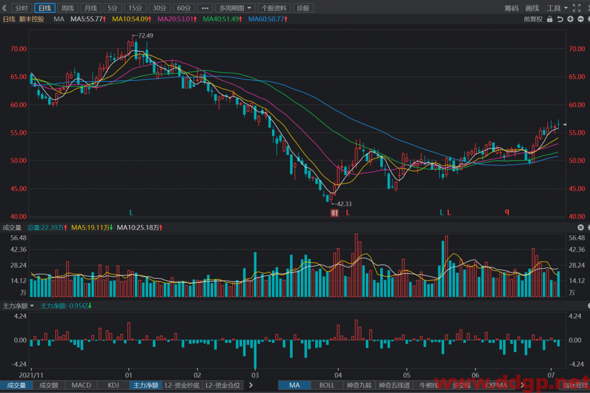Select the 牛熊线 indicator tab
The image size is (590, 393).
pyautogui.click(x=429, y=385)
